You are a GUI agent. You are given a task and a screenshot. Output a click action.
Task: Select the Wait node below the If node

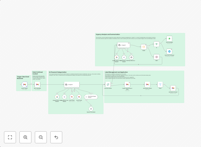coord(156,57)
